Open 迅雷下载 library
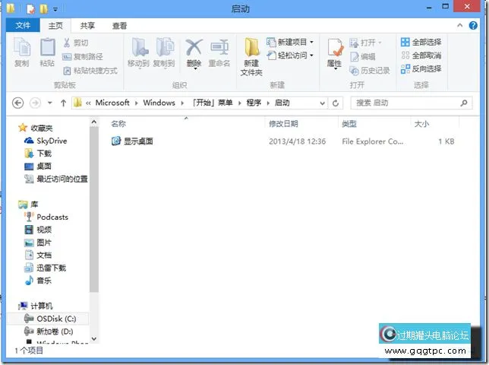Image resolution: width=489 pixels, height=365 pixels. [46, 268]
